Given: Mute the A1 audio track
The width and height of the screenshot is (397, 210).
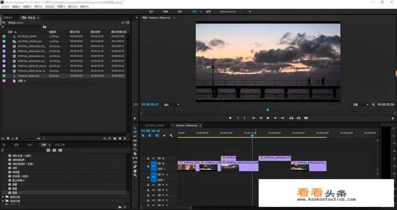Looking at the screenshot, I should click(163, 175).
